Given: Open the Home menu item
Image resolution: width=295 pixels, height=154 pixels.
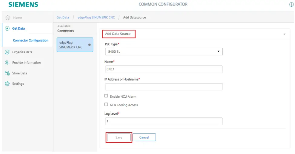Looking at the screenshot, I should [x=18, y=18].
